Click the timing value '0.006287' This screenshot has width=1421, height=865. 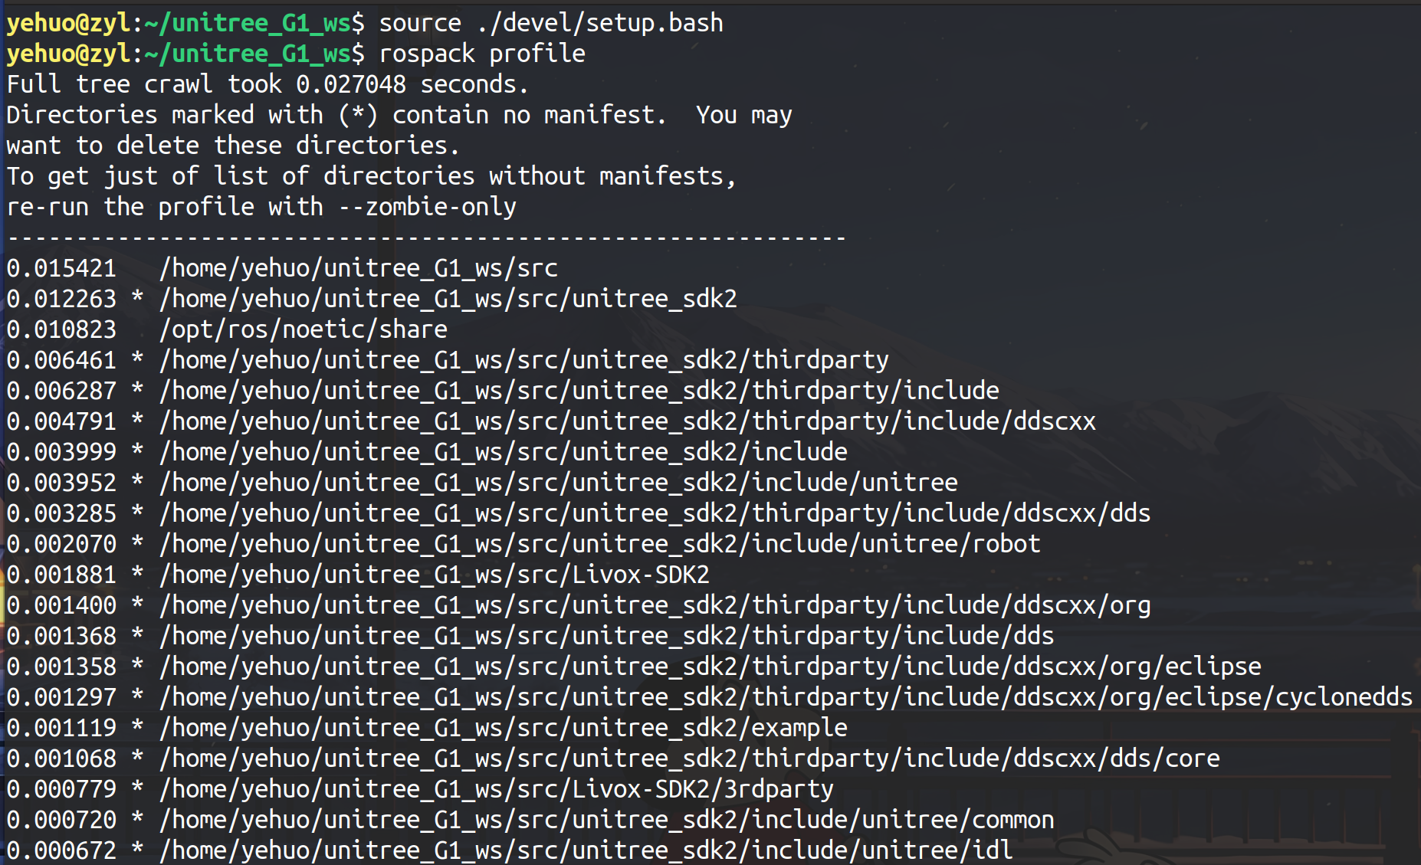pos(61,391)
